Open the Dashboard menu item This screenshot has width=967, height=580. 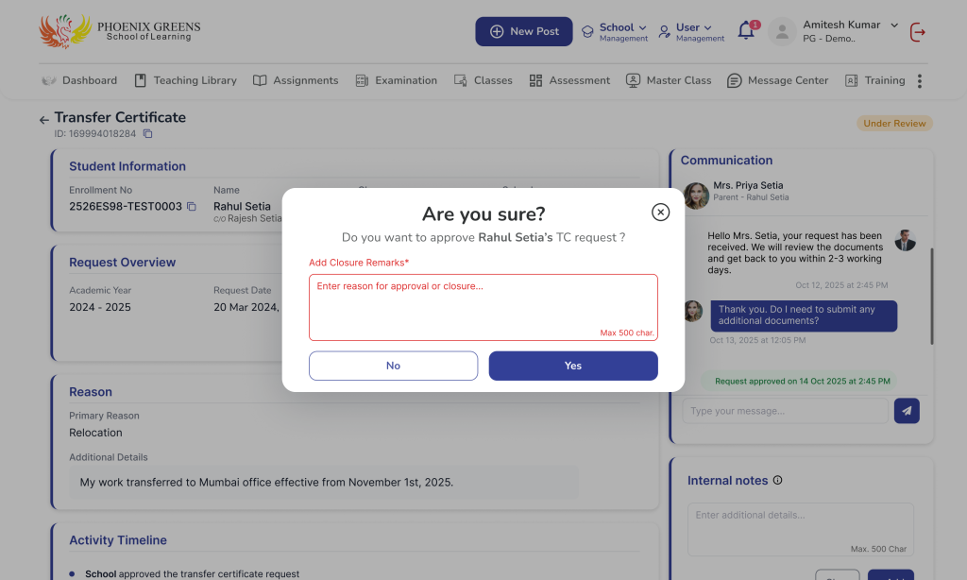pyautogui.click(x=79, y=81)
